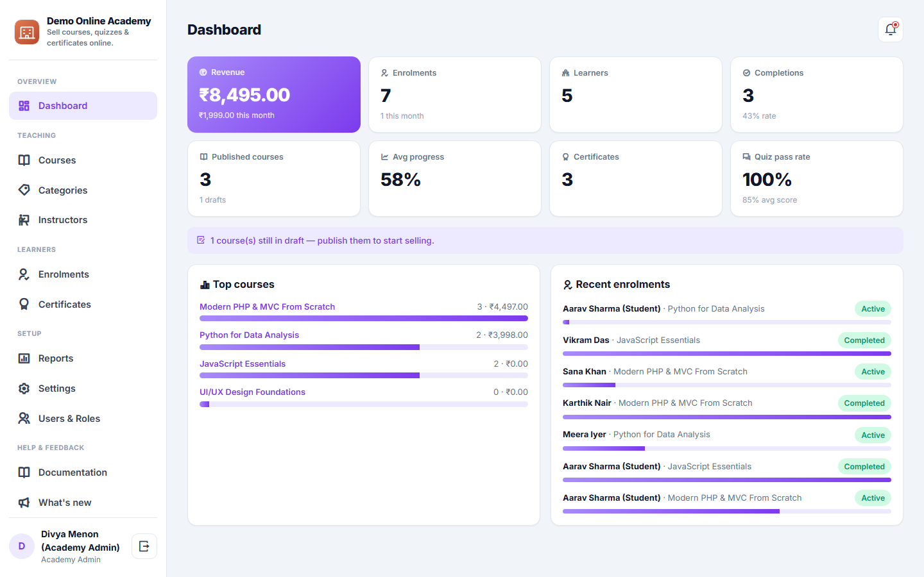Open the Dashboard menu item
The image size is (924, 577).
[83, 106]
